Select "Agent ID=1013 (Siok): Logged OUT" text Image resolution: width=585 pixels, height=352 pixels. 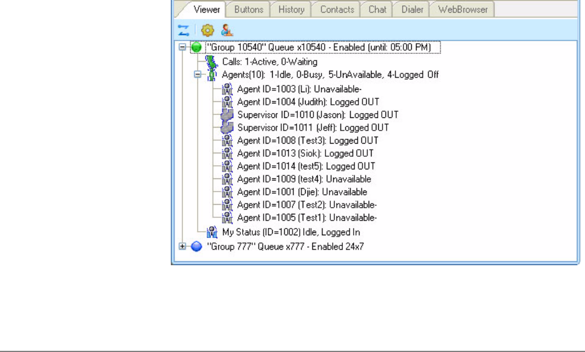[x=305, y=153]
